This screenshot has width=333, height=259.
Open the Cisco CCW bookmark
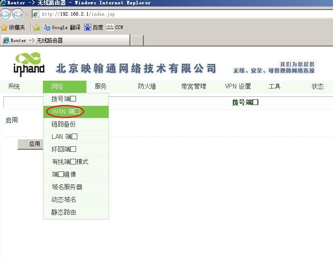coord(115,27)
